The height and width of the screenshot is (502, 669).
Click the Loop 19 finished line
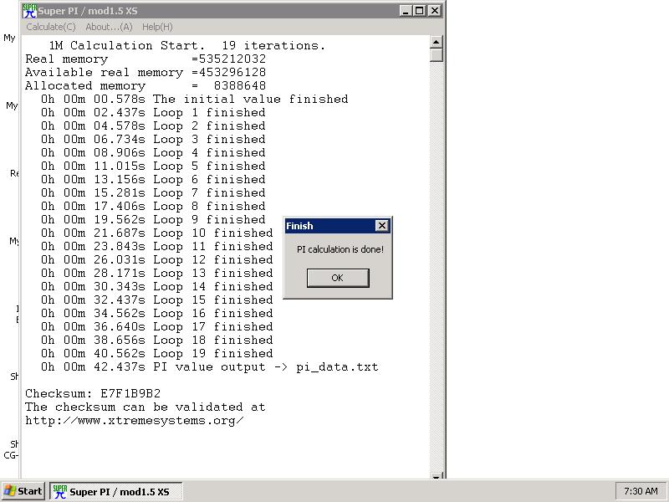pyautogui.click(x=157, y=353)
